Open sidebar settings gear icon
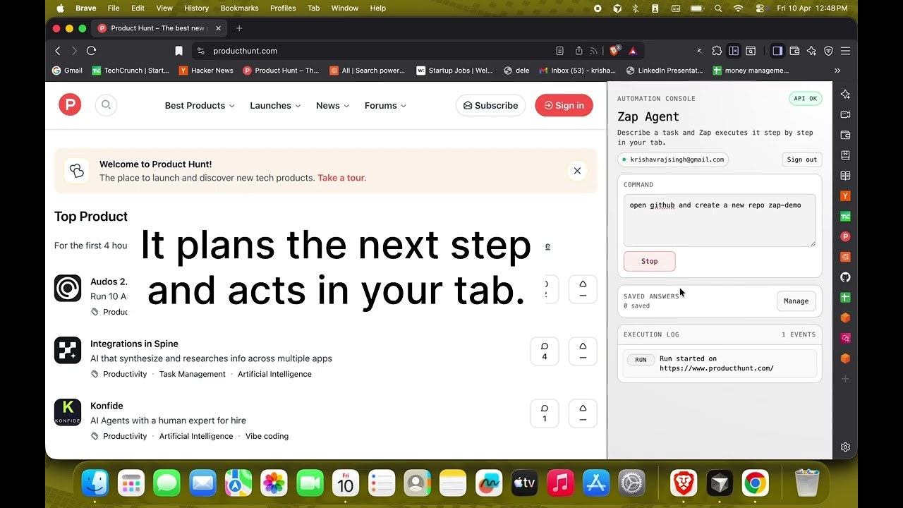Screen dimensions: 903x508 (845, 447)
